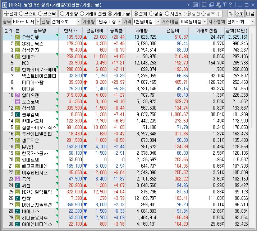Click the duplicate window icon in title bar
This screenshot has width=257, height=231.
211,5
